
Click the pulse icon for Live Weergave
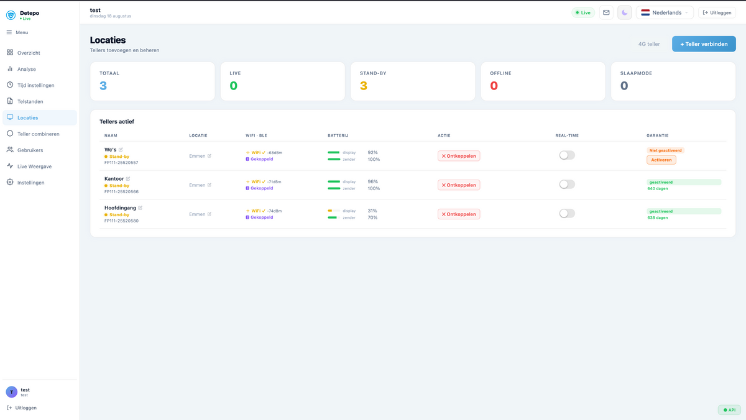pyautogui.click(x=10, y=166)
